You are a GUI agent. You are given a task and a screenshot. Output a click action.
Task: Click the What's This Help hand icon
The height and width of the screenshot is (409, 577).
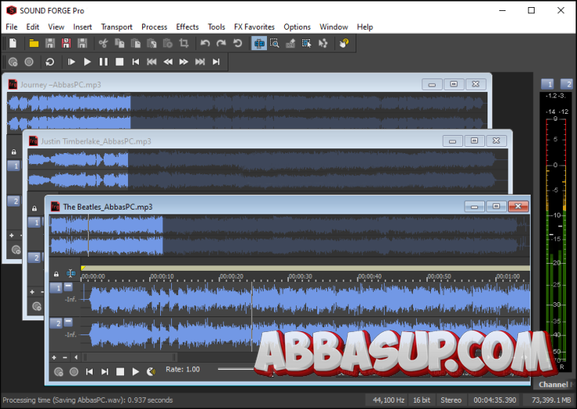pos(344,43)
